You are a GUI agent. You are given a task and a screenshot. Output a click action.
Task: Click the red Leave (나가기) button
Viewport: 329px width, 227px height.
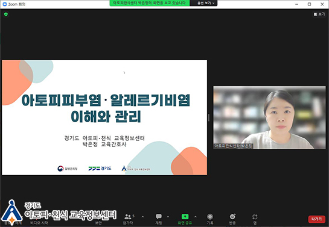[x=316, y=219]
